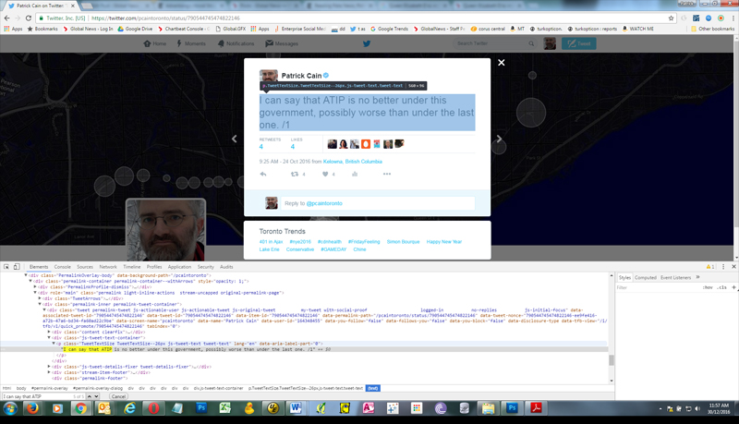Open Chrome's three-dot menu
This screenshot has width=739, height=424.
pos(733,18)
